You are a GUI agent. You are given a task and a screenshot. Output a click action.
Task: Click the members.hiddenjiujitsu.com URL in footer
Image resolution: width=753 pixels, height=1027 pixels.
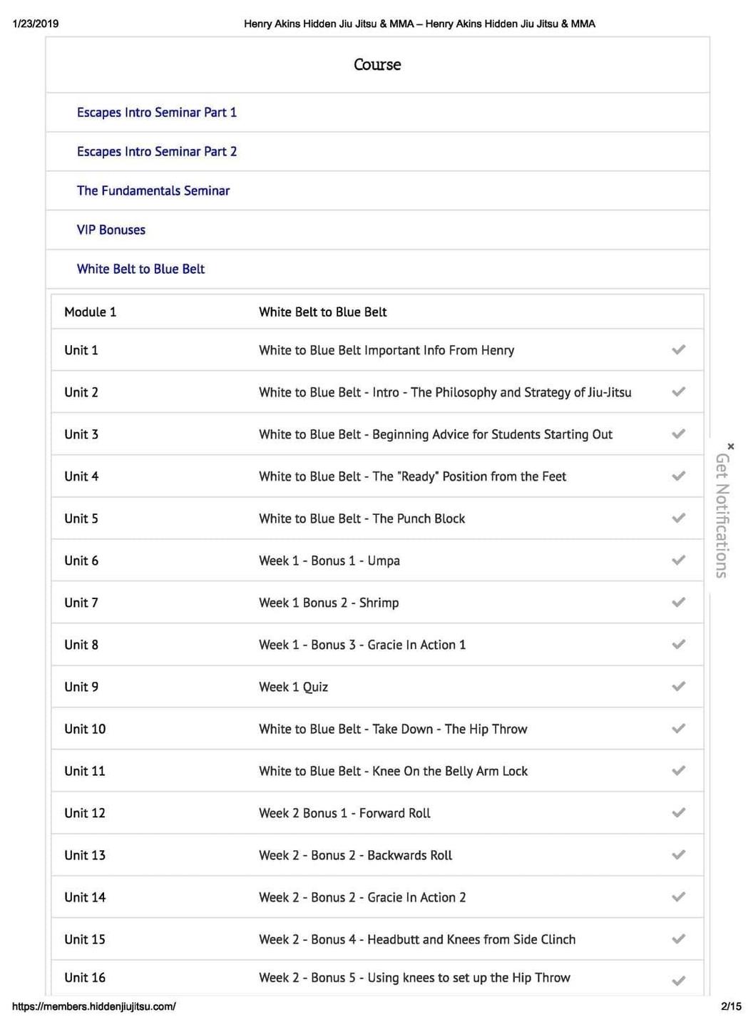pos(93,1006)
